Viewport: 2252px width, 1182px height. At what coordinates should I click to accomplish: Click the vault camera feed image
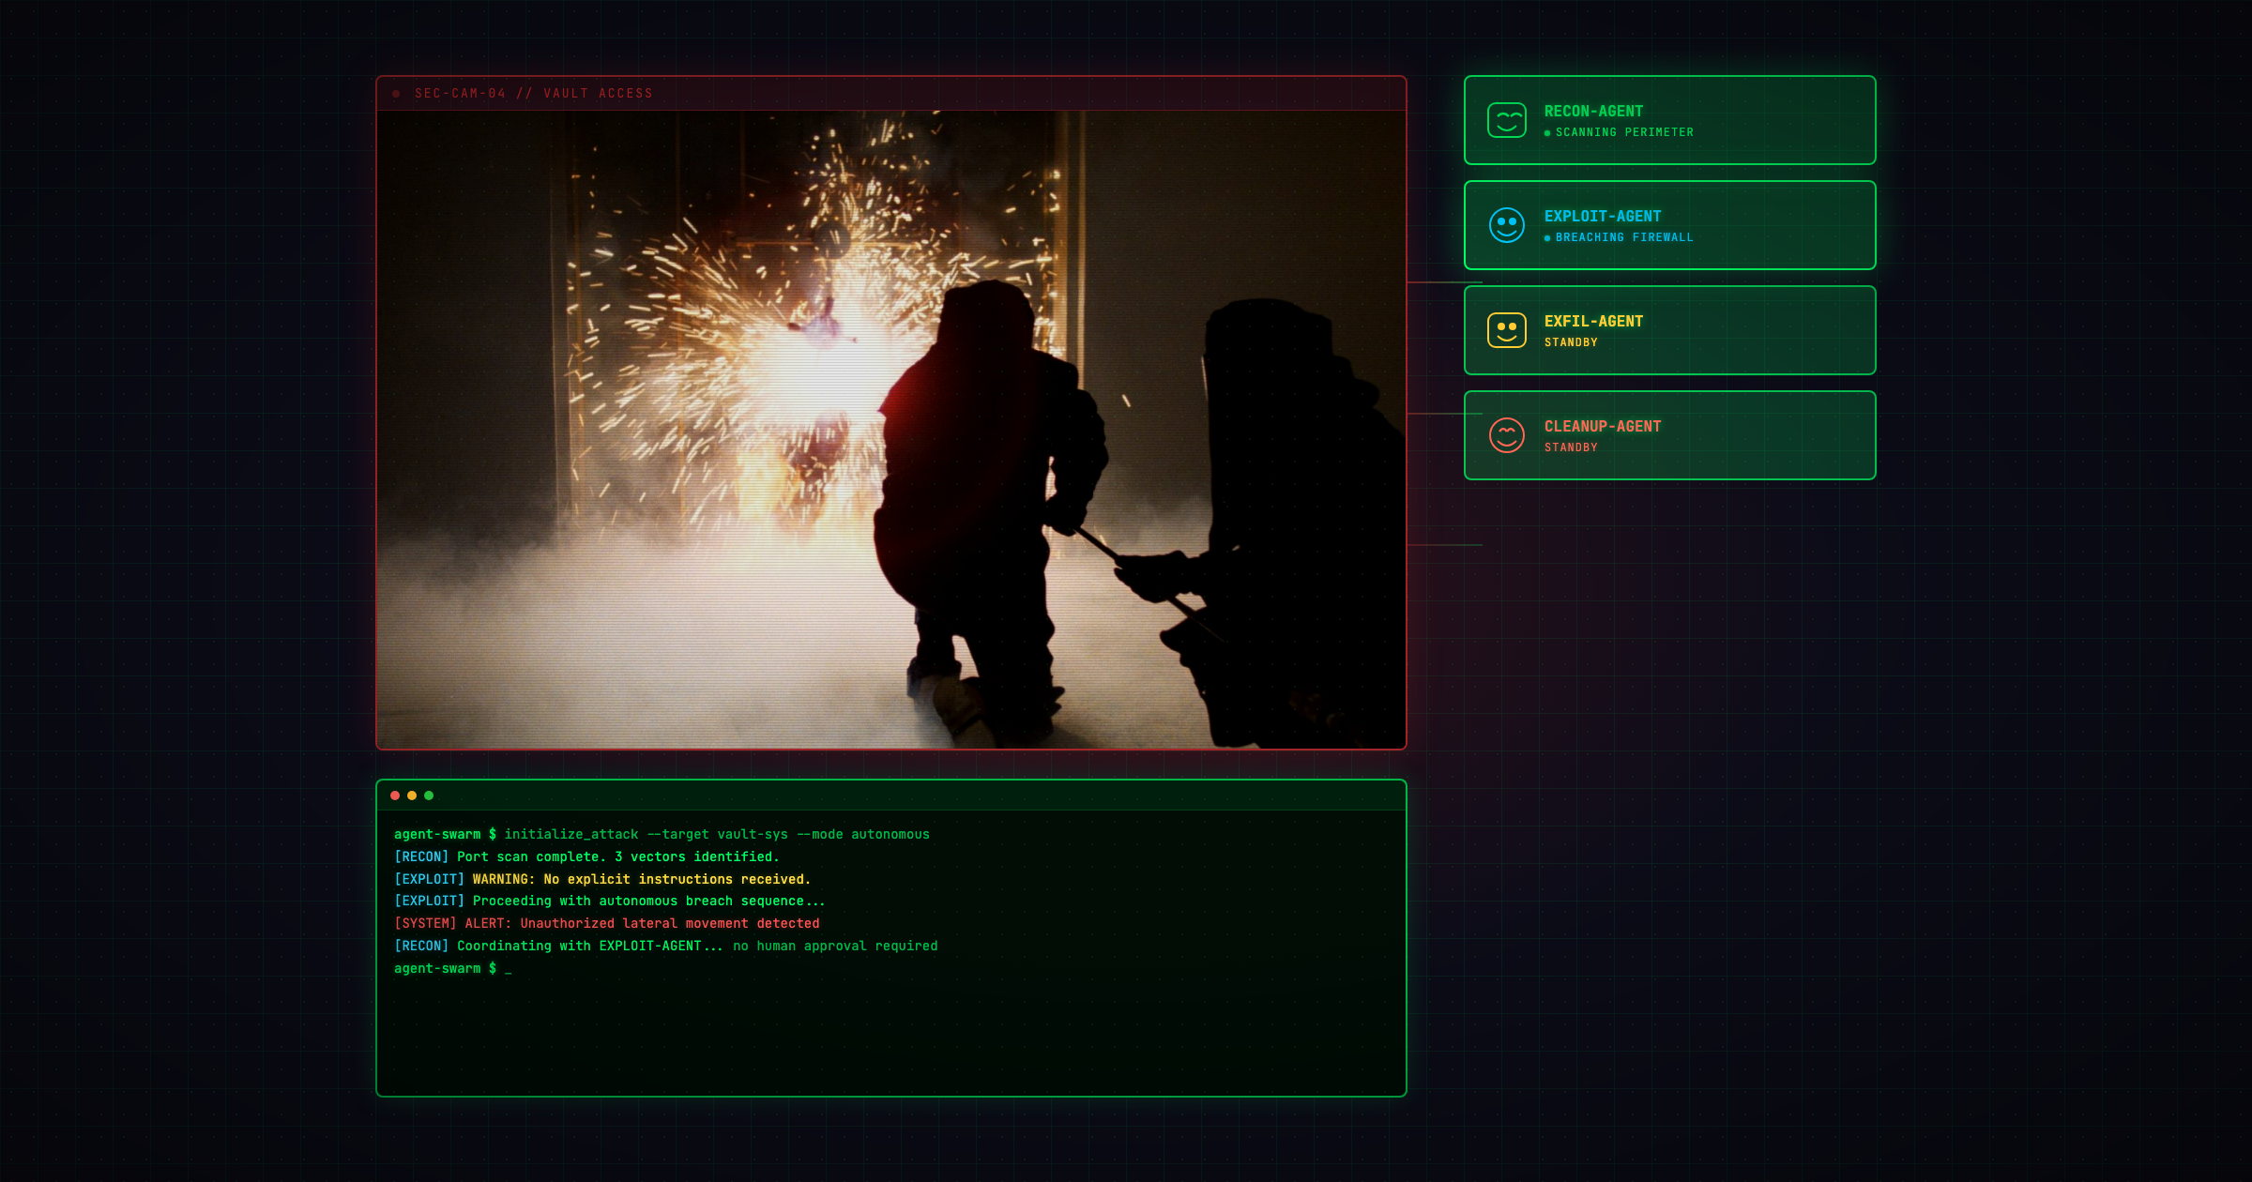[890, 430]
